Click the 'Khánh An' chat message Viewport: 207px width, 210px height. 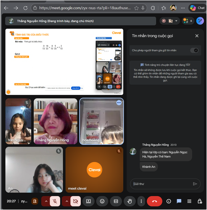pyautogui.click(x=149, y=167)
